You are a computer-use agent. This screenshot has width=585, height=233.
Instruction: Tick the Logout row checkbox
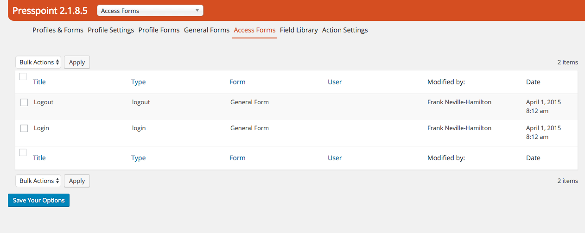[24, 102]
